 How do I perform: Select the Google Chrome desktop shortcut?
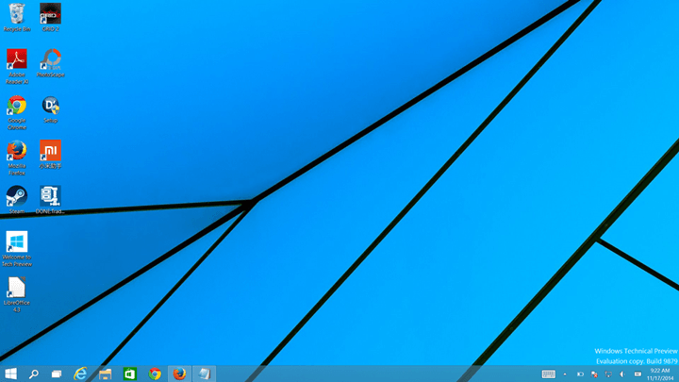[17, 112]
